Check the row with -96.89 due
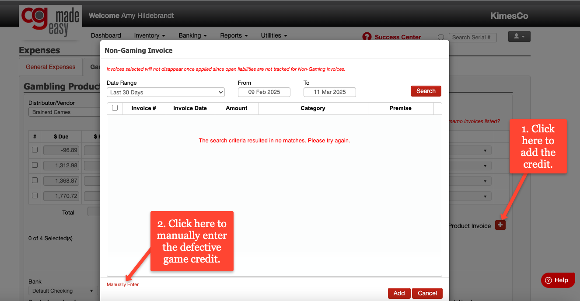Image resolution: width=580 pixels, height=301 pixels. pos(35,150)
